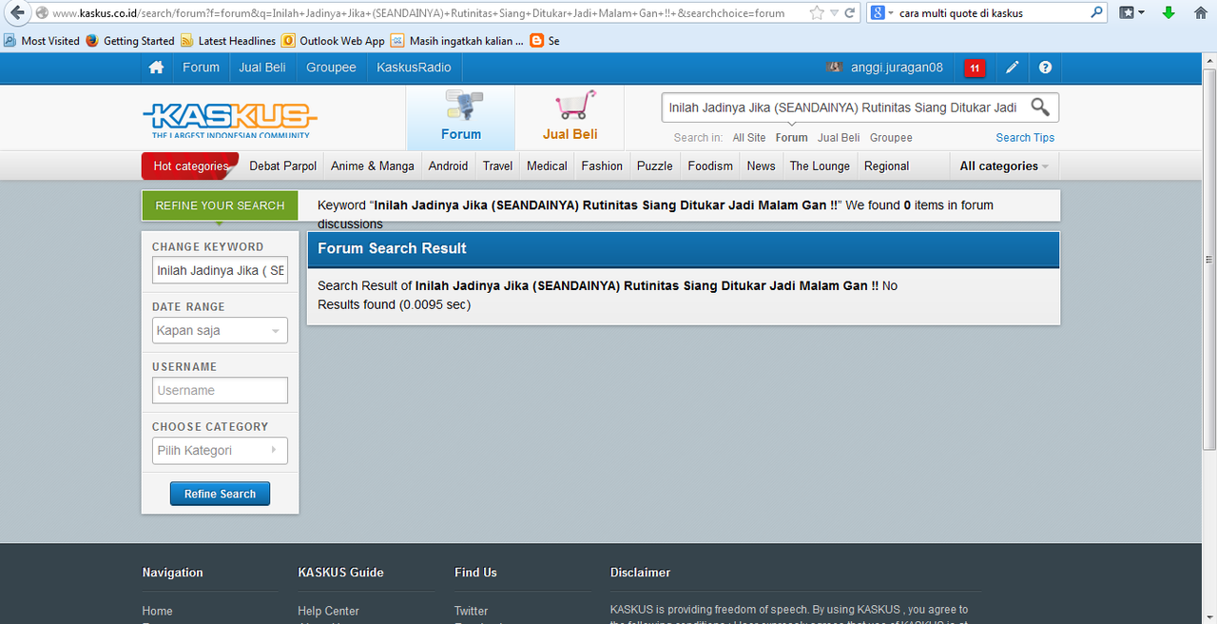Open the anggi.juragan08 profile link
This screenshot has width=1217, height=624.
[897, 68]
